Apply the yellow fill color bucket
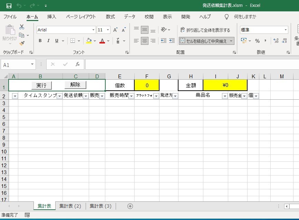299x220 pixels. [x=89, y=41]
